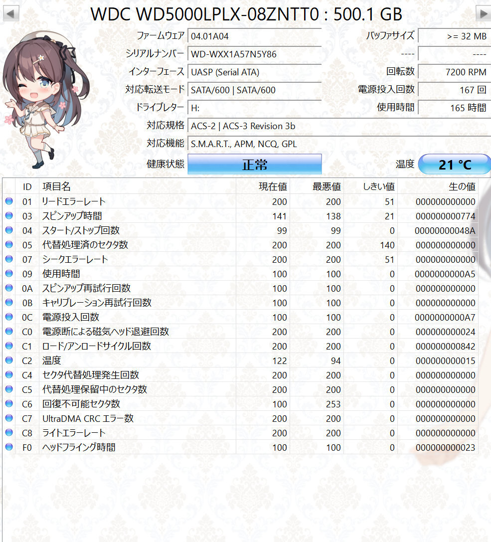The width and height of the screenshot is (491, 542).
Task: Click the drive letter field H:
Action: point(255,108)
